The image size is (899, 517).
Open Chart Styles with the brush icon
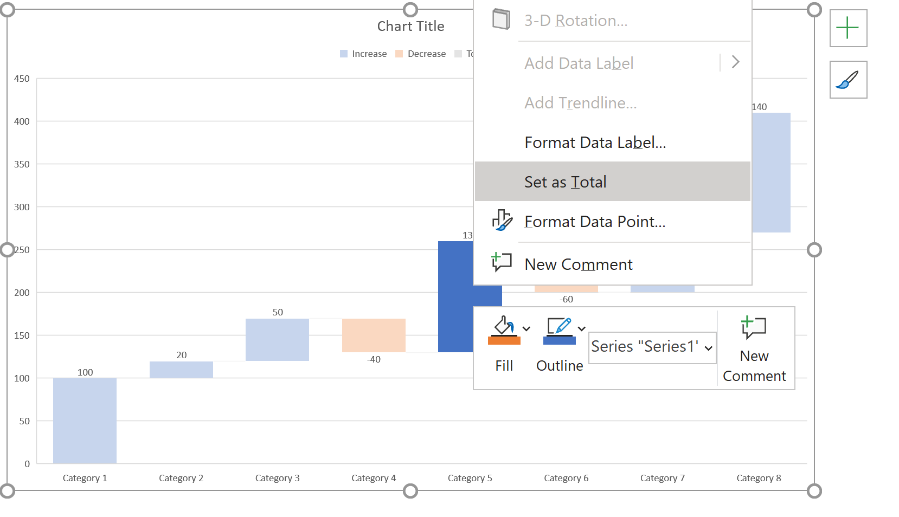[847, 79]
